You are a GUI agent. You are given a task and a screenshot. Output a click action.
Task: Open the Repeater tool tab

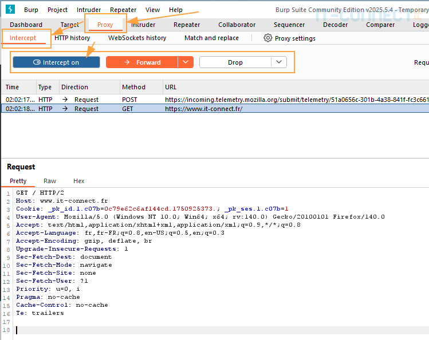coord(187,25)
